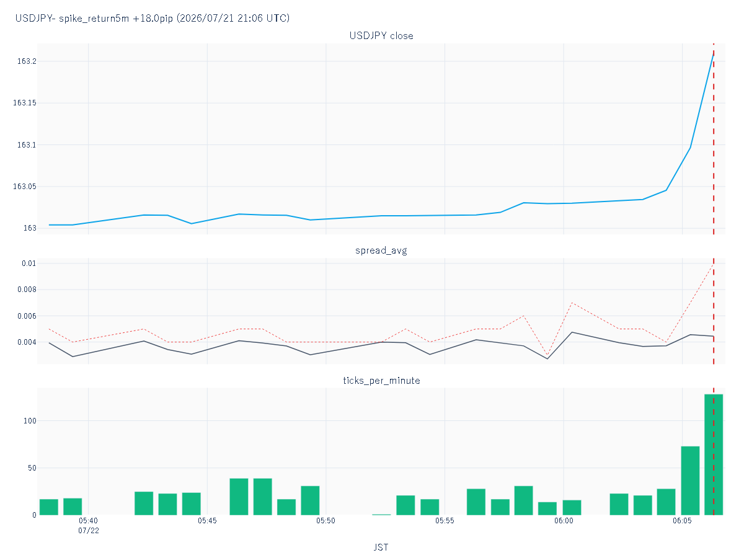
Task: Click the ticks_per_minute subplot title
Action: (381, 380)
